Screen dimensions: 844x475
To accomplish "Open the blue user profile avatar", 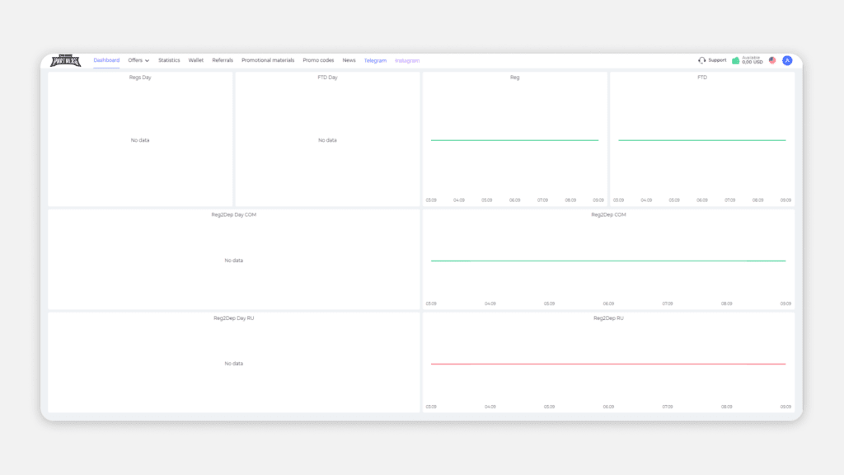I will pos(787,60).
